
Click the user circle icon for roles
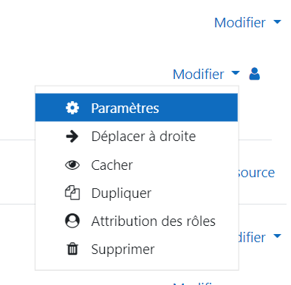pyautogui.click(x=72, y=221)
